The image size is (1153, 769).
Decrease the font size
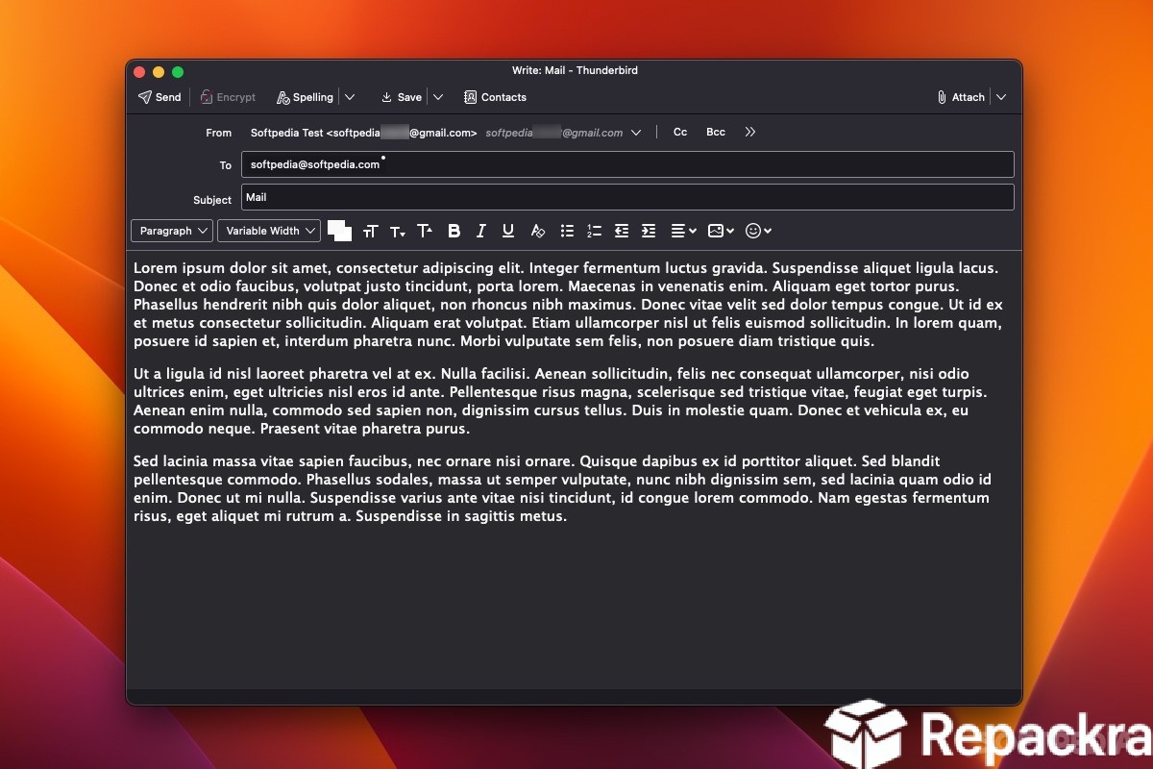pyautogui.click(x=398, y=231)
